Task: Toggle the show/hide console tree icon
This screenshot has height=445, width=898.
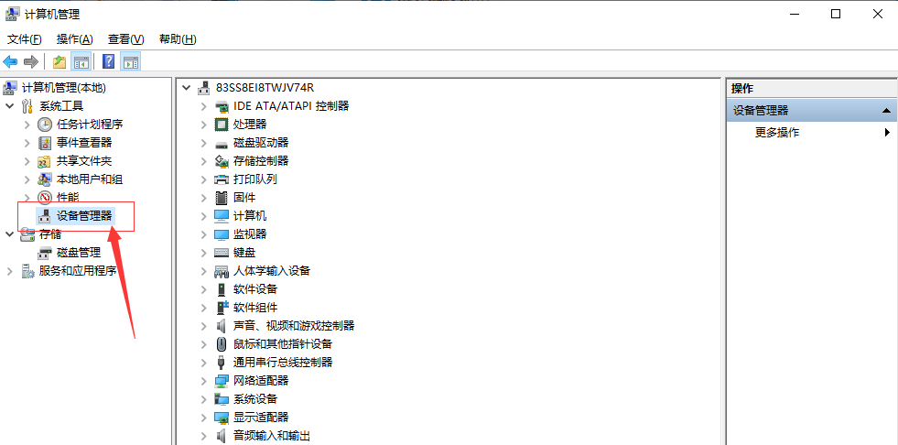Action: click(x=81, y=61)
